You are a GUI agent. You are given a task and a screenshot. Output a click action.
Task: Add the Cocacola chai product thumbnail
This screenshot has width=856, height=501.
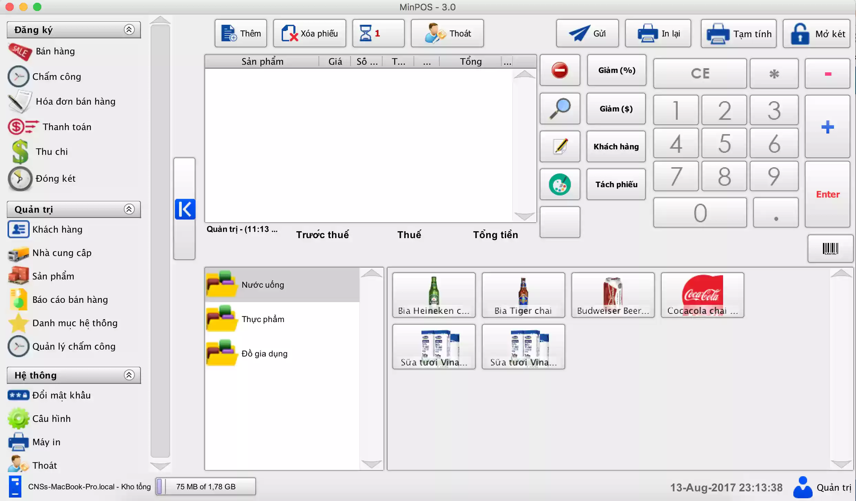702,295
